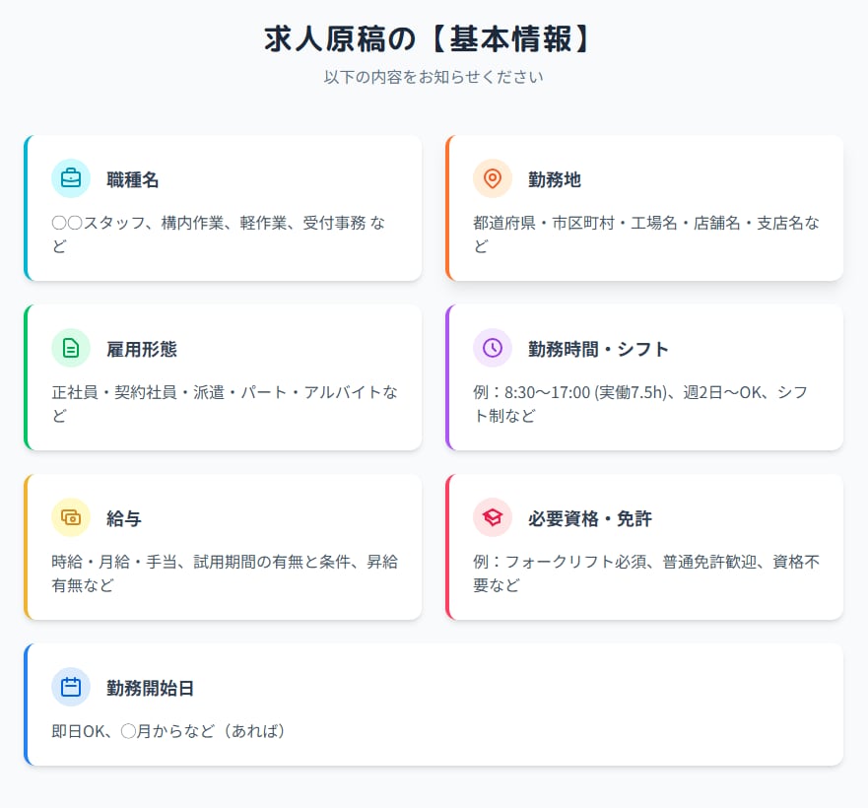
Task: Click the 勤務地 card body text
Action: click(644, 236)
